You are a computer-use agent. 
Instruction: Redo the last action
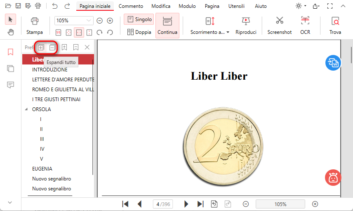tap(67, 6)
